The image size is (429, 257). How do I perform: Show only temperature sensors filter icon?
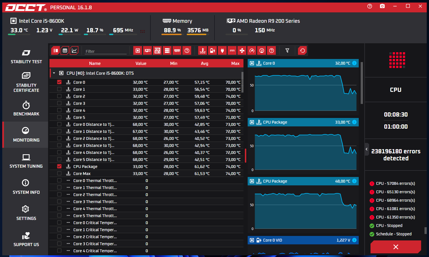pos(202,51)
